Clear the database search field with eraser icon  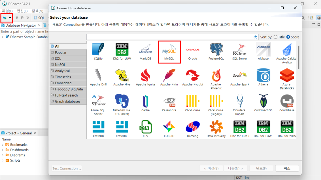(255, 37)
